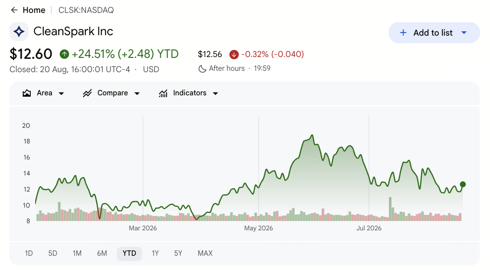The height and width of the screenshot is (270, 490).
Task: Choose the selected YTD range tab
Action: point(129,254)
